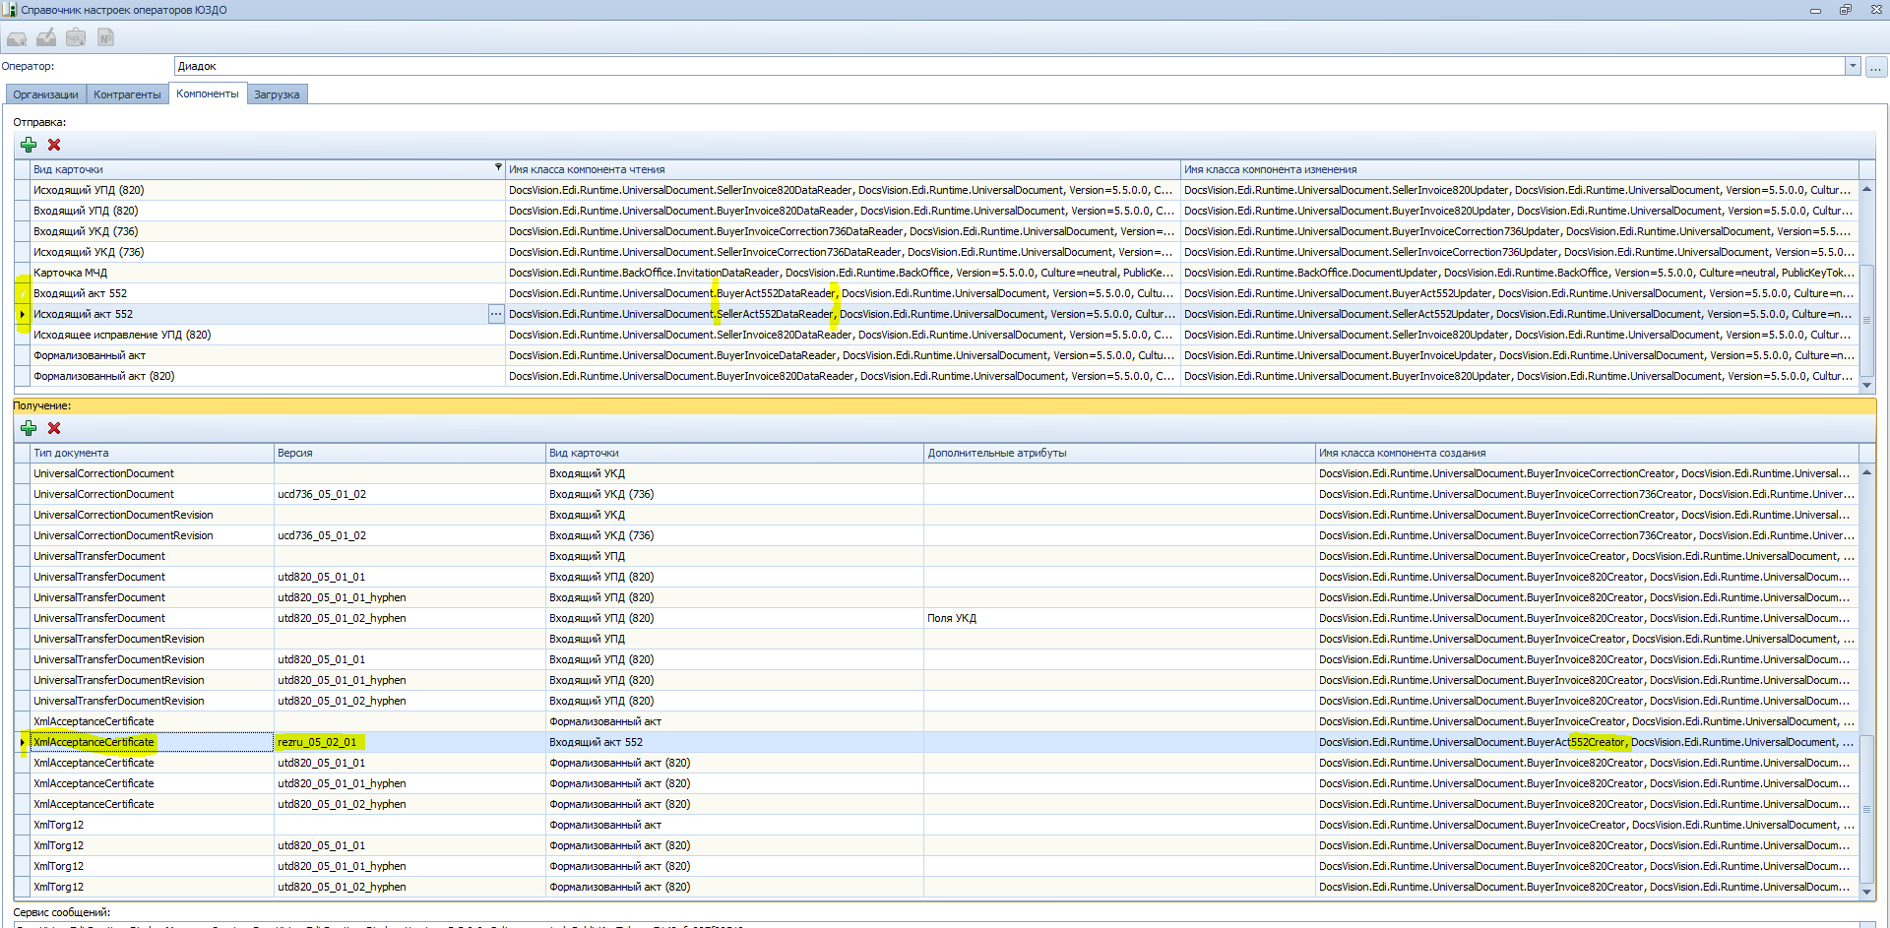Viewport: 1890px width, 928px height.
Task: Switch to the Контрагенты tab
Action: pyautogui.click(x=127, y=94)
